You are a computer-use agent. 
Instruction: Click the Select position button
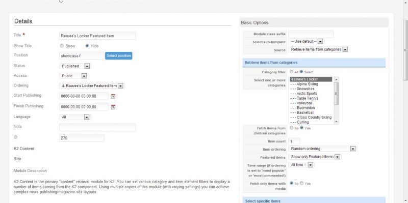point(119,56)
